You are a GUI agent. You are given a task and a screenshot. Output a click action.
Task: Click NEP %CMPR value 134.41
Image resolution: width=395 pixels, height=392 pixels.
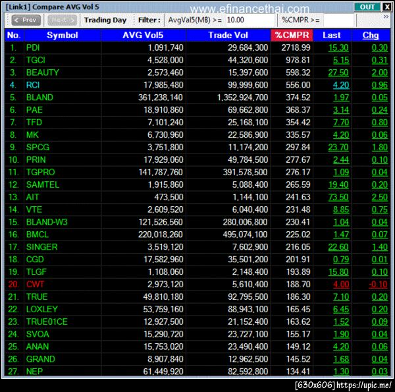click(298, 372)
